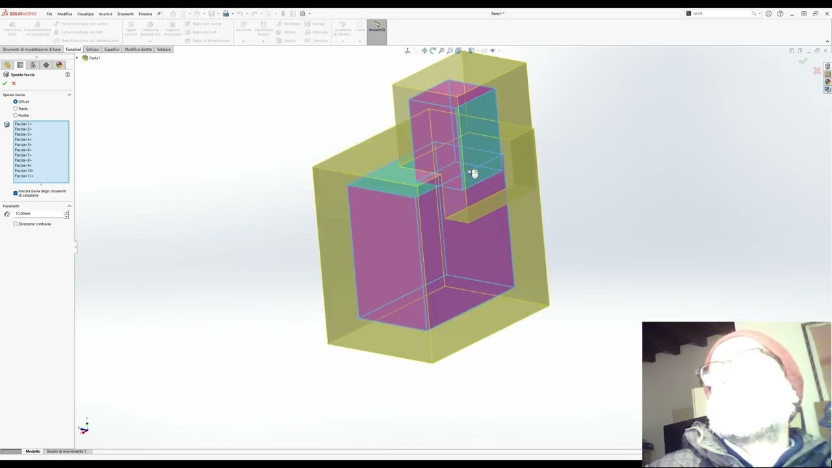Open the Visualizza menu
Screen dimensions: 832x468
coord(85,14)
